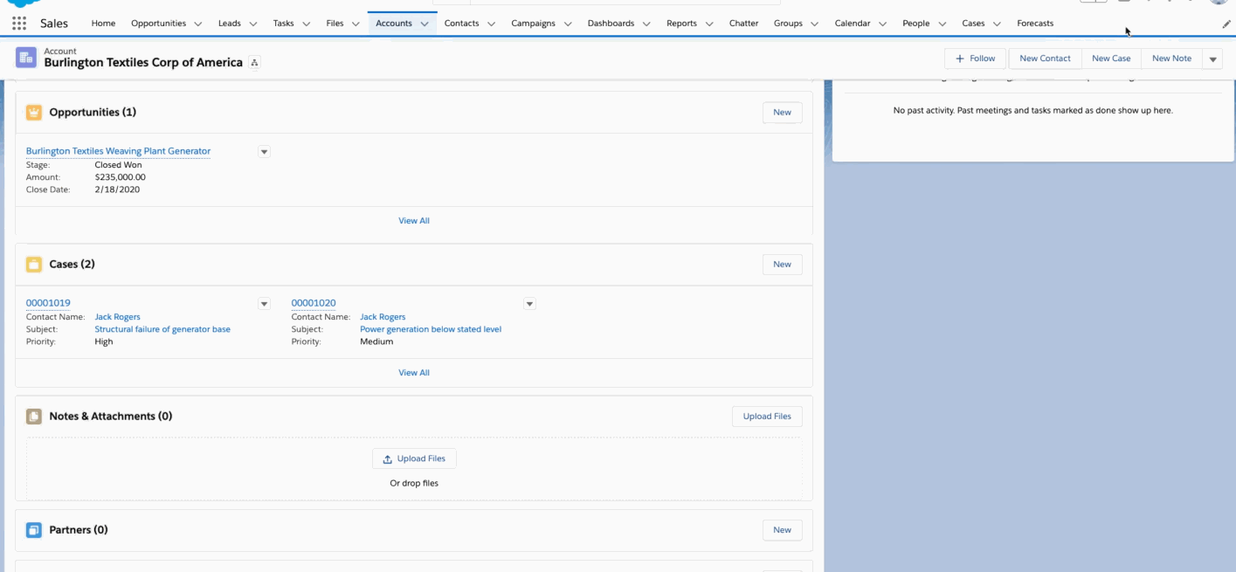Screen dimensions: 1236x572
Task: Open the row actions arrow for case 00001020
Action: click(529, 303)
